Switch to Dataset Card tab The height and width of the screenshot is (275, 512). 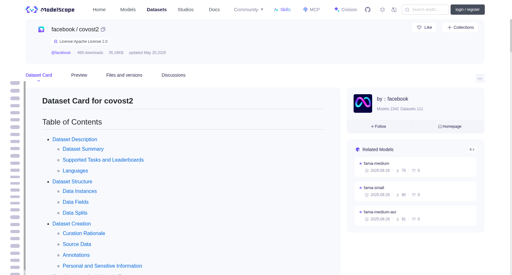coord(39,75)
